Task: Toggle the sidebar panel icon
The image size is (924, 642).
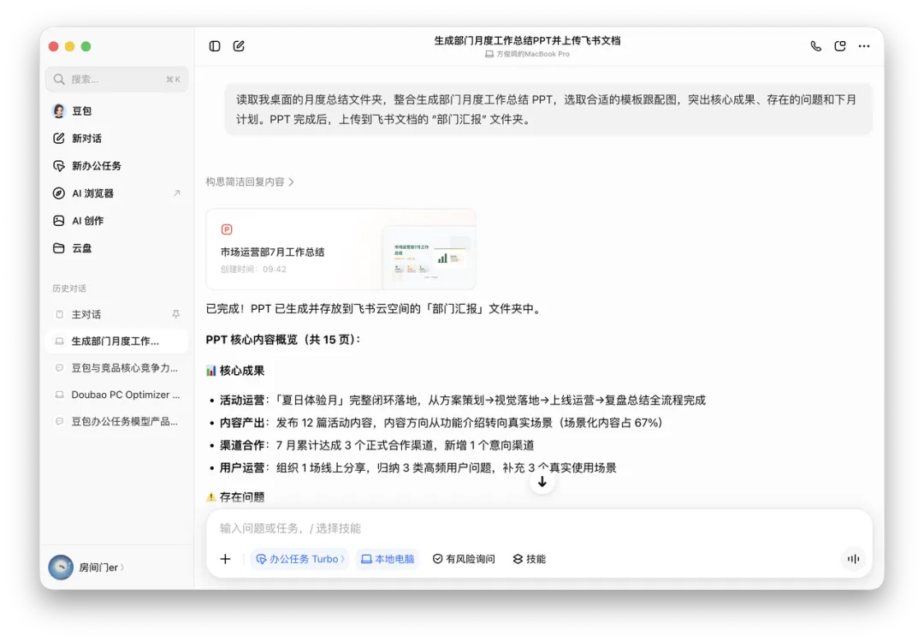Action: pyautogui.click(x=215, y=46)
